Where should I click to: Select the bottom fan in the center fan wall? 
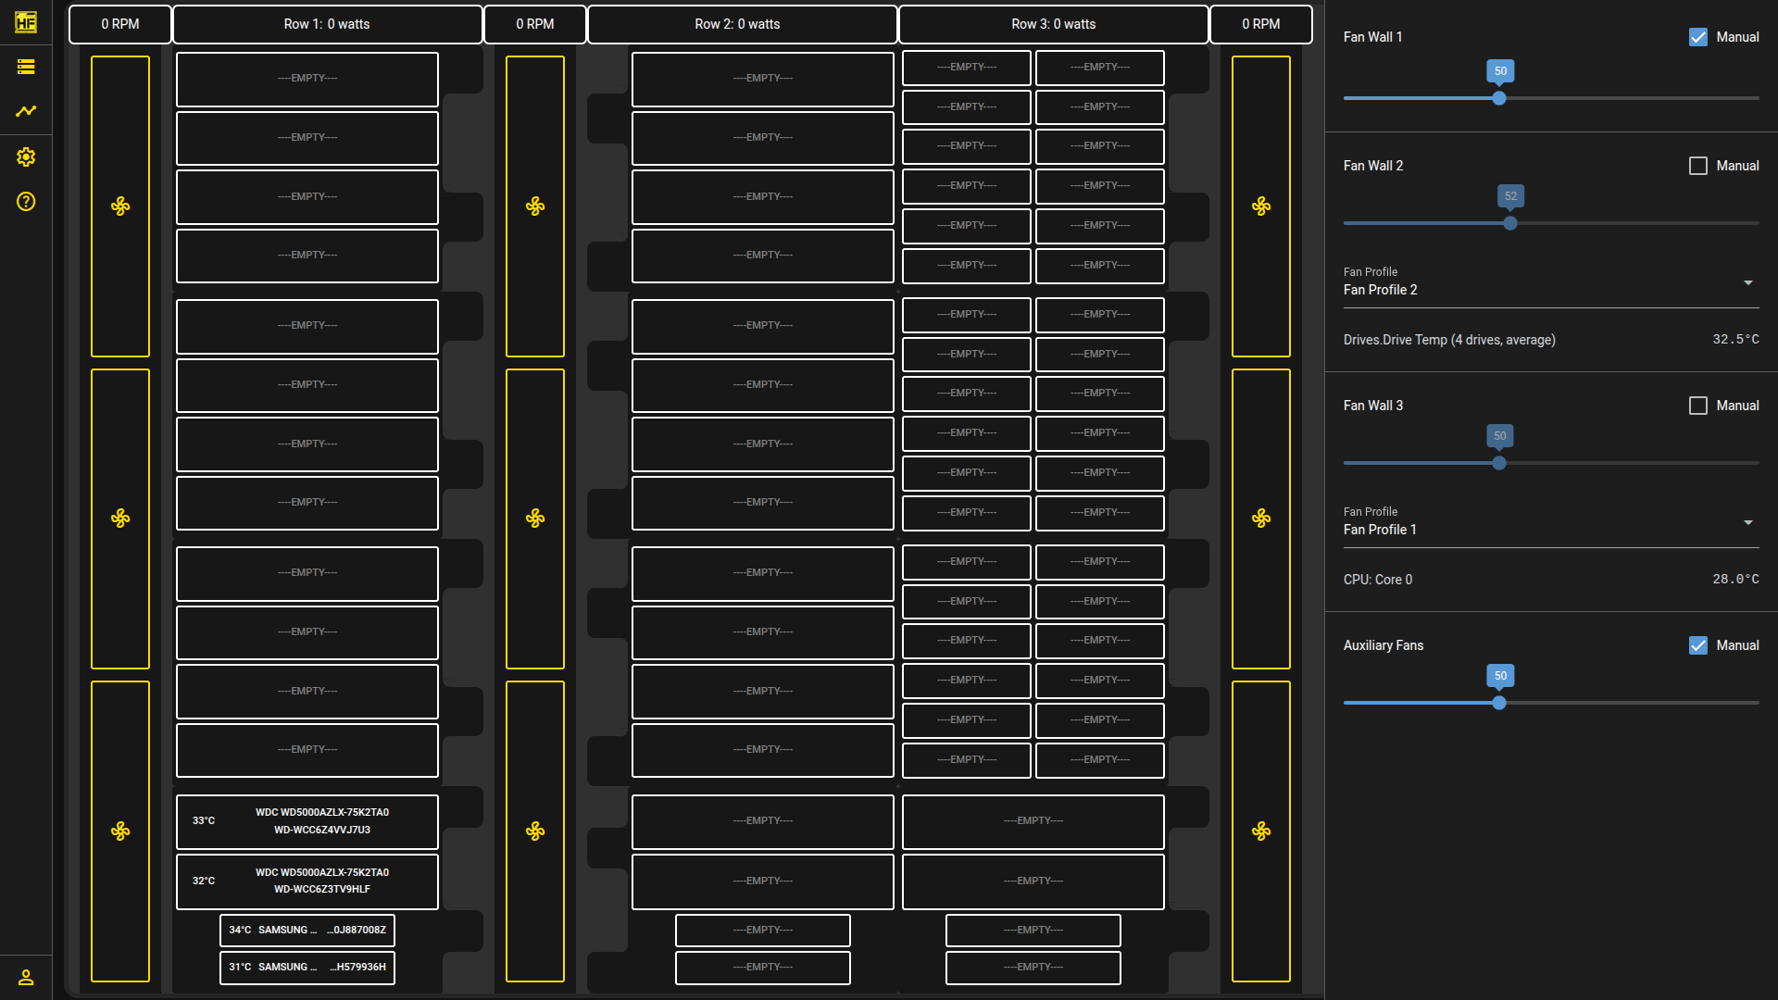tap(535, 831)
